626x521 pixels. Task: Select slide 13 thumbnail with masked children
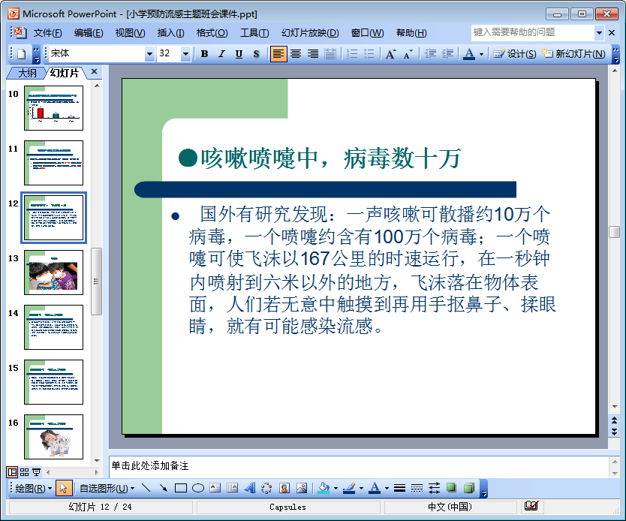[54, 273]
